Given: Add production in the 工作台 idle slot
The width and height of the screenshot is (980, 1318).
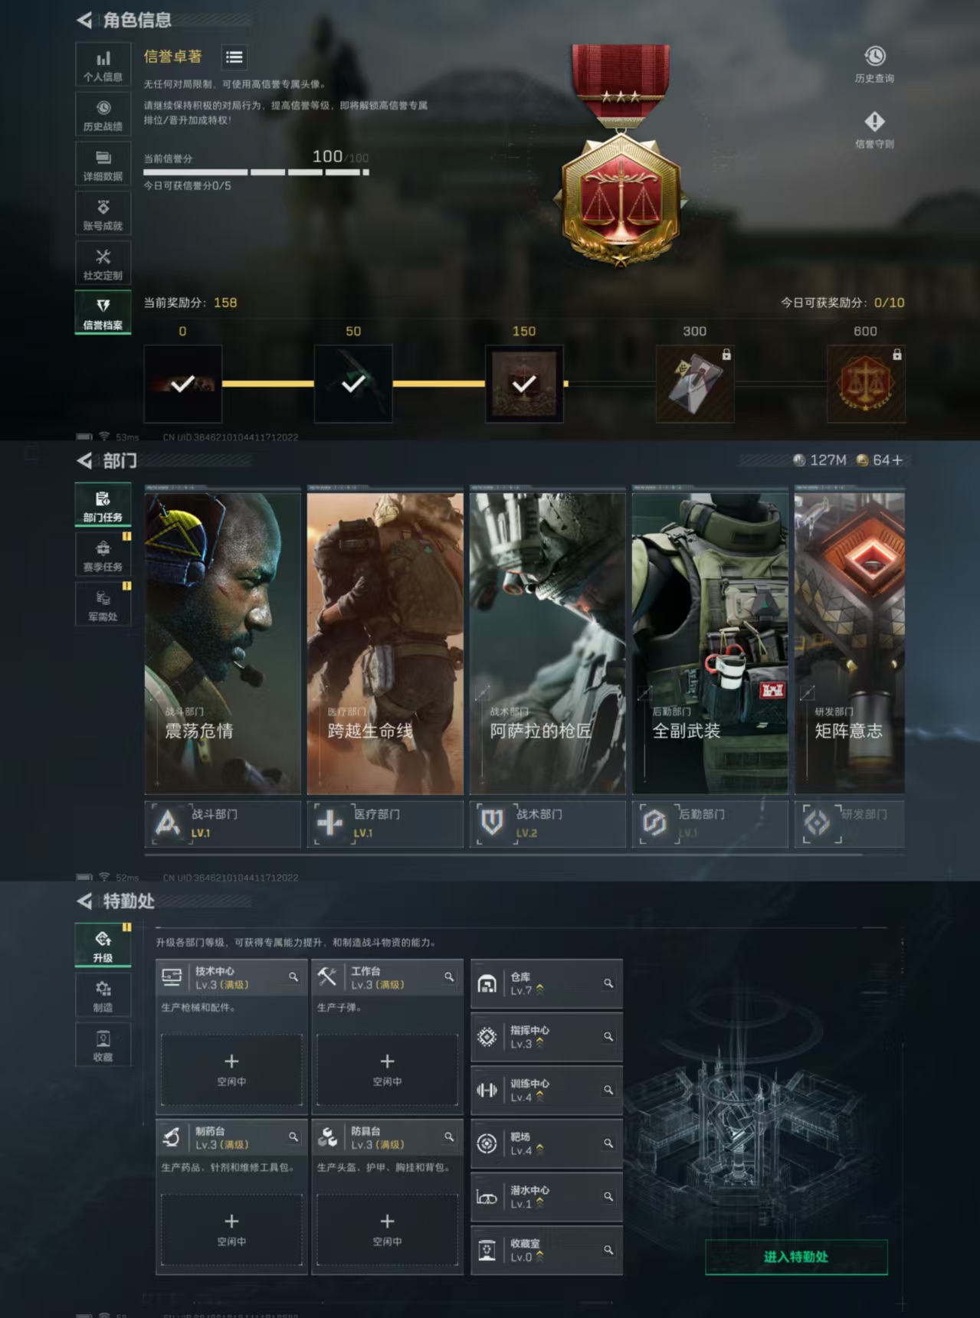Looking at the screenshot, I should [x=387, y=1069].
